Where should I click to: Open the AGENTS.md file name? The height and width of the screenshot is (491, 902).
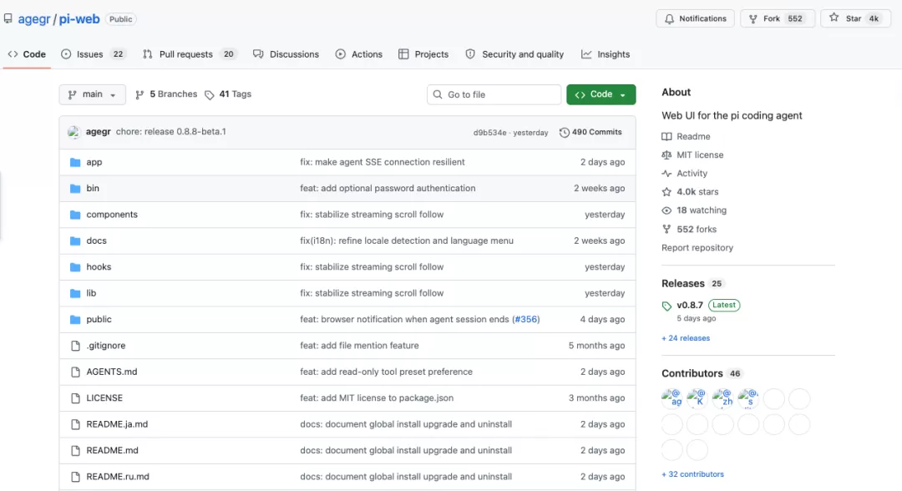(112, 372)
